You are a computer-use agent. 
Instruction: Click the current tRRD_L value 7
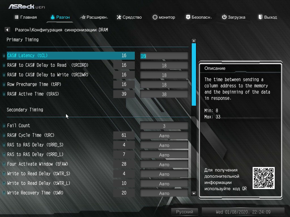click(x=124, y=155)
